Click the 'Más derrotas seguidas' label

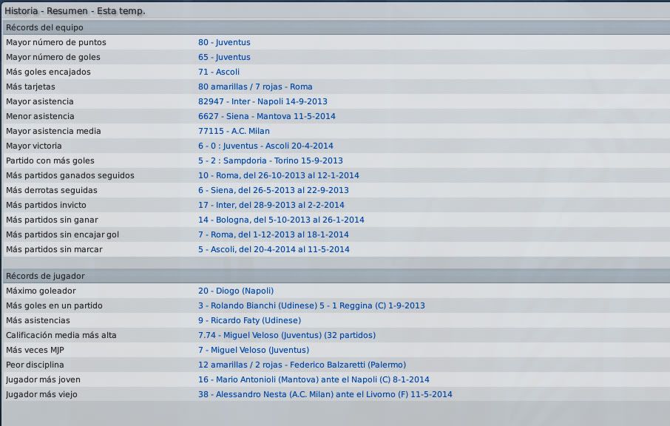(x=52, y=191)
